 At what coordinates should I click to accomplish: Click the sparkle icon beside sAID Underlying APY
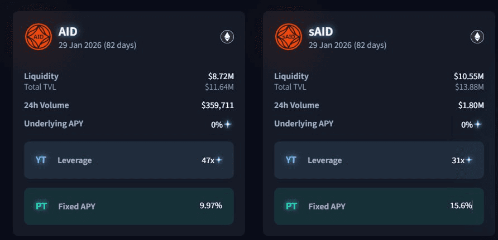pyautogui.click(x=478, y=124)
